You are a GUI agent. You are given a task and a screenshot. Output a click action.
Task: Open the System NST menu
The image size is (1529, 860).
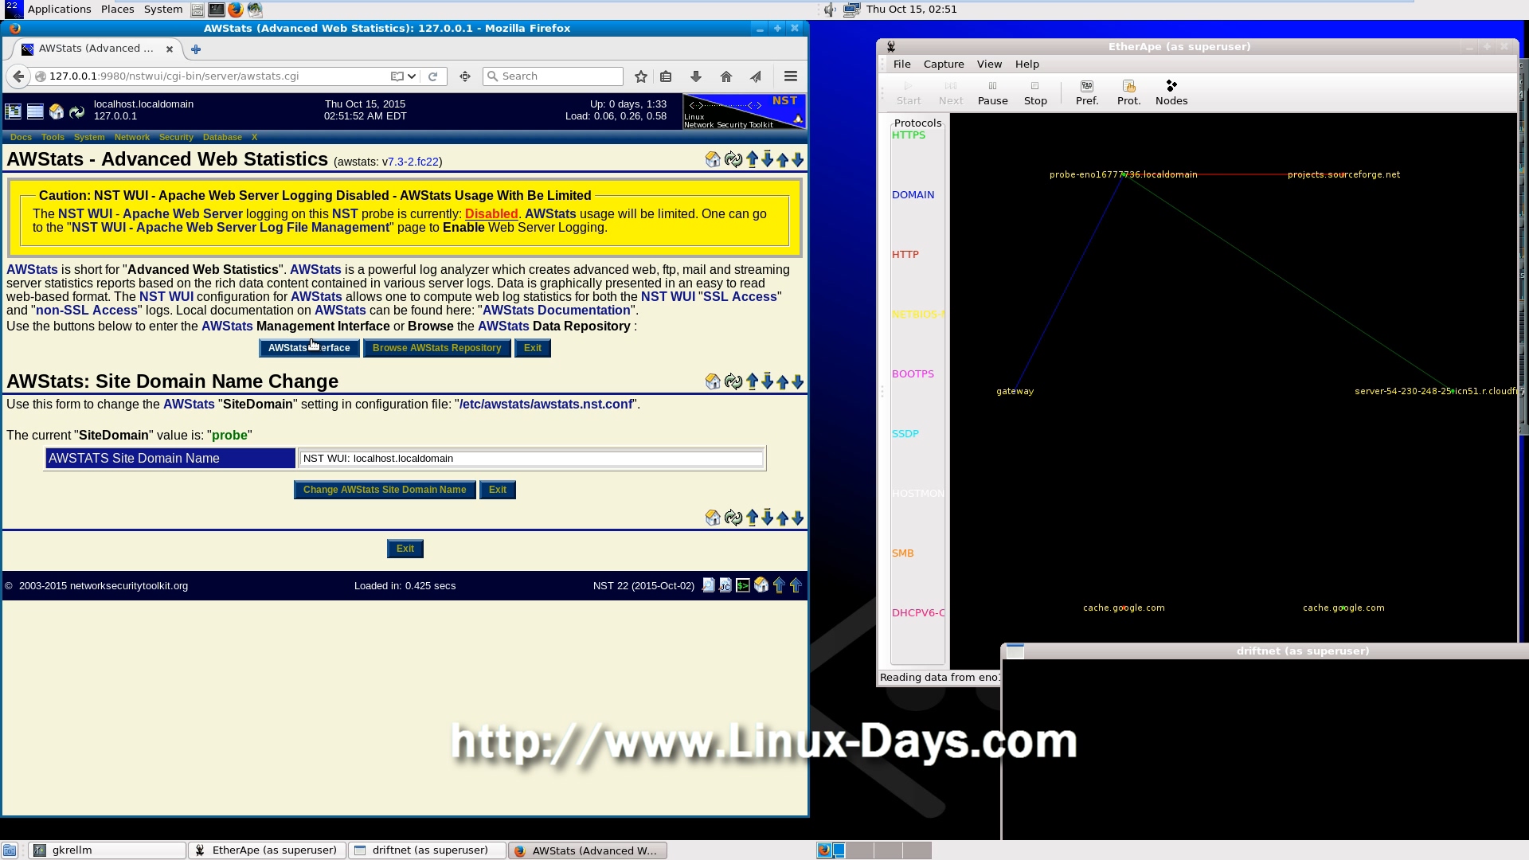point(89,138)
